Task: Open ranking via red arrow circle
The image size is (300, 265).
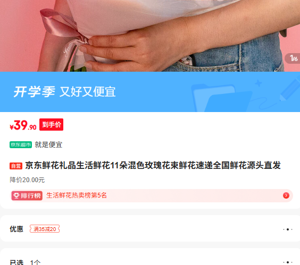Action: (x=286, y=195)
